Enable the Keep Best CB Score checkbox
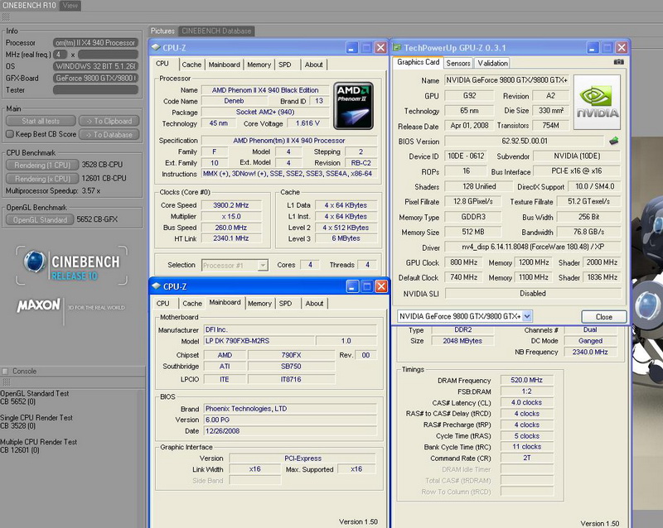Viewport: 663px width, 528px height. pos(10,134)
